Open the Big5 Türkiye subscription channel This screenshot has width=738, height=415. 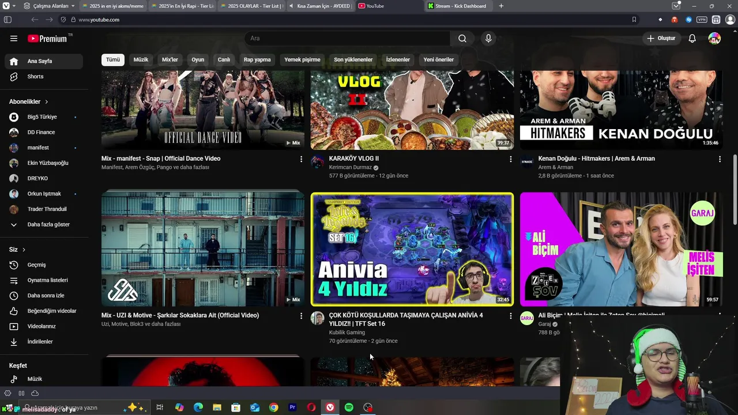point(44,117)
